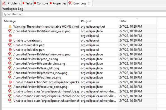
Task: Click plug-in cell of org.eclipse.e4.ui.workbench class row
Action: click(98, 101)
